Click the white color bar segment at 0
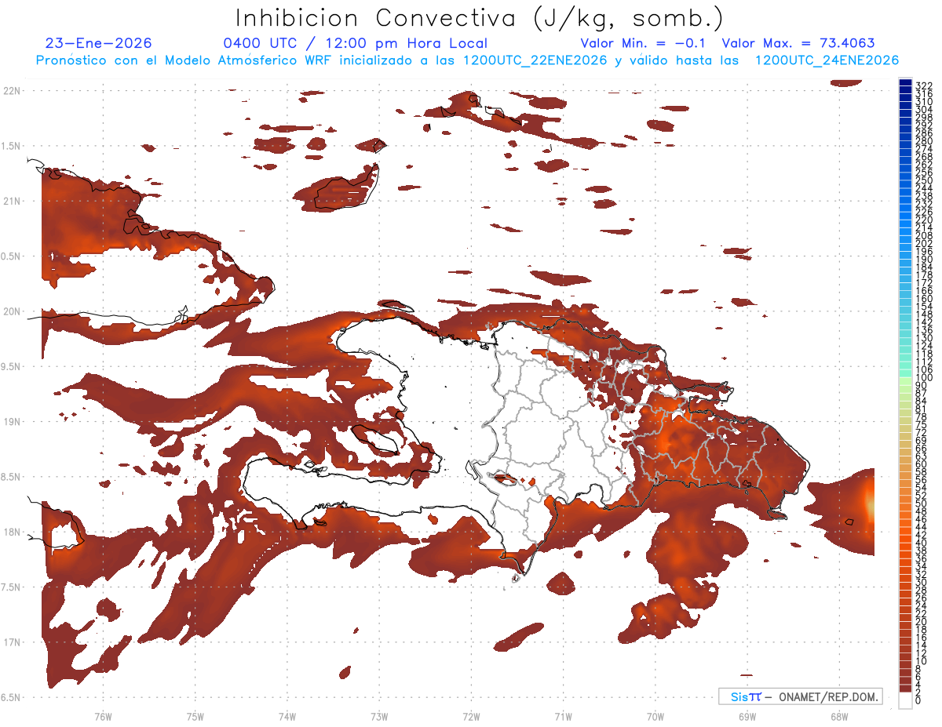The height and width of the screenshot is (727, 942). 906,700
